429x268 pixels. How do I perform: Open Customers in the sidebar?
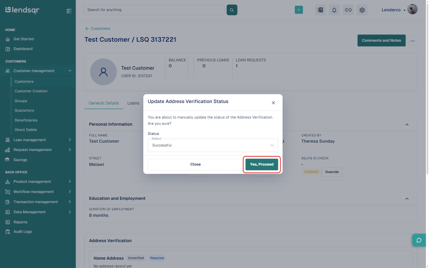(x=24, y=82)
